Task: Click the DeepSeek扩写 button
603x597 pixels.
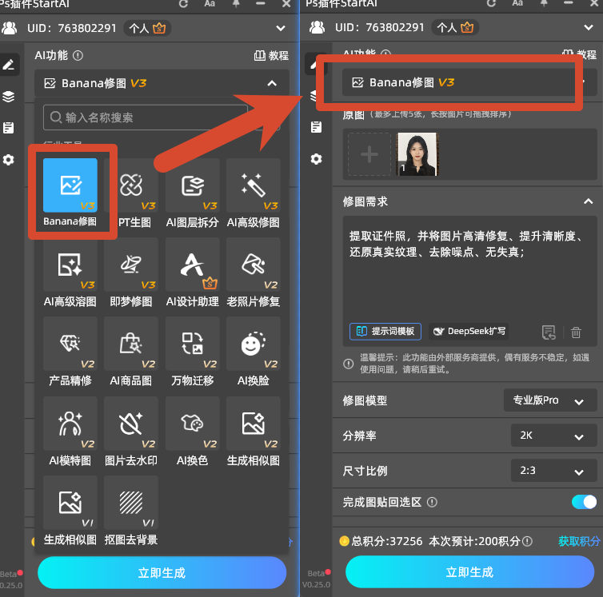Action: pyautogui.click(x=469, y=332)
